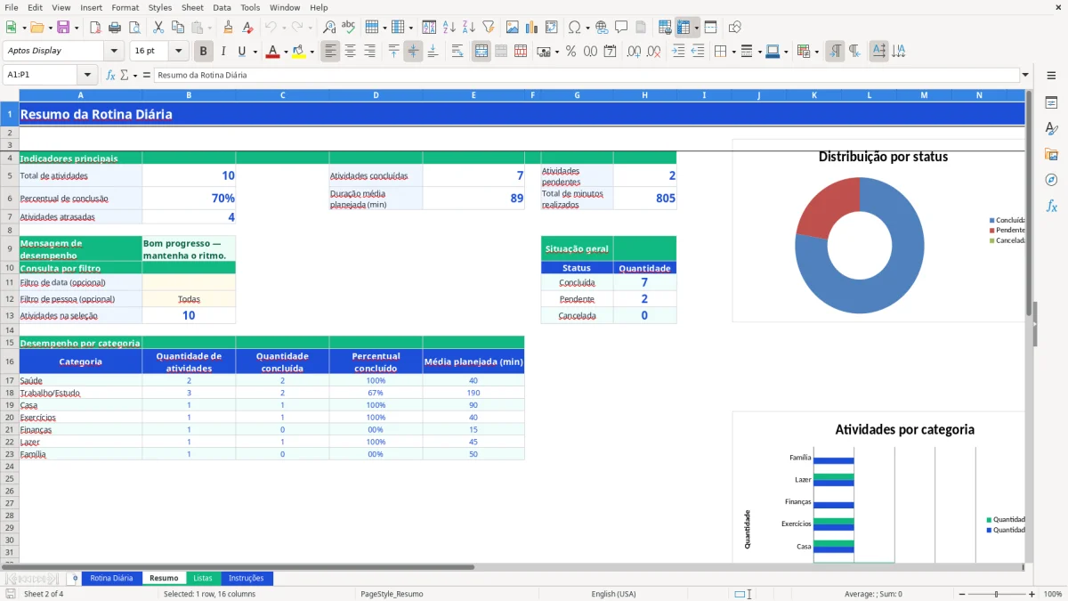
Task: Click Sort Ascending
Action: click(449, 28)
